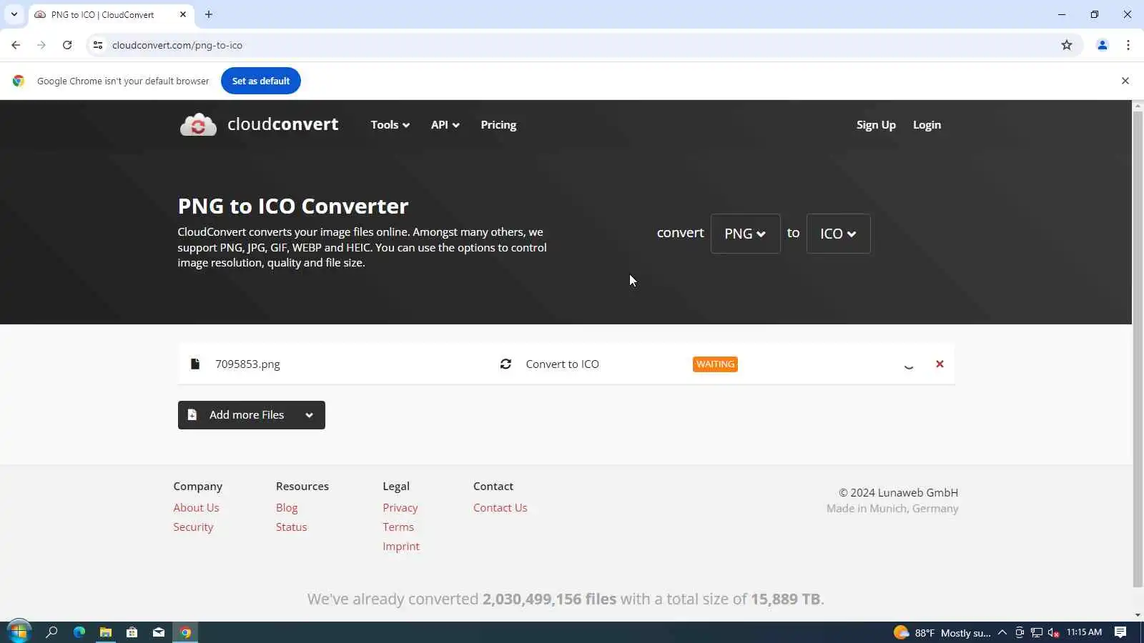
Task: Open the Windows notification center
Action: pos(1120,632)
